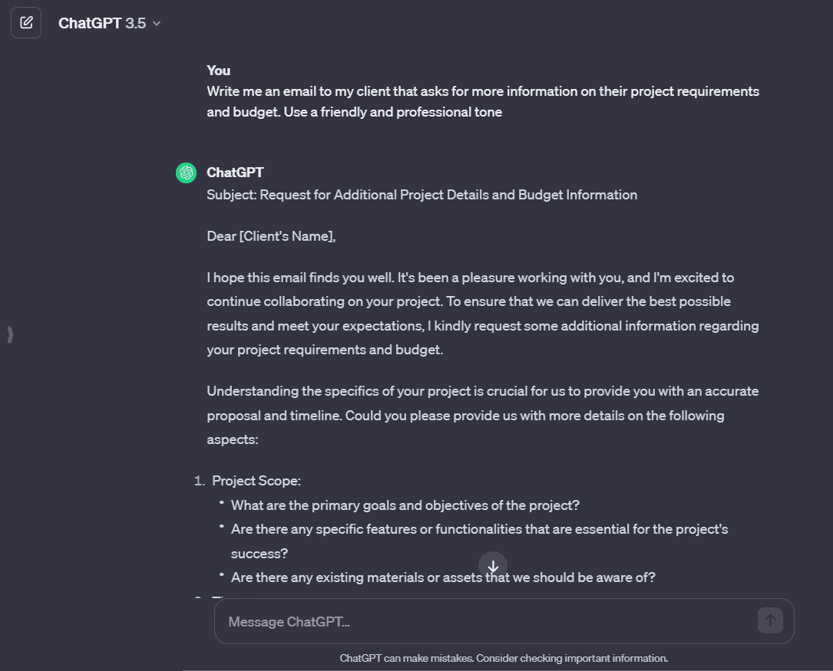Focus the Message ChatGPT input field
This screenshot has width=833, height=671.
pyautogui.click(x=461, y=620)
